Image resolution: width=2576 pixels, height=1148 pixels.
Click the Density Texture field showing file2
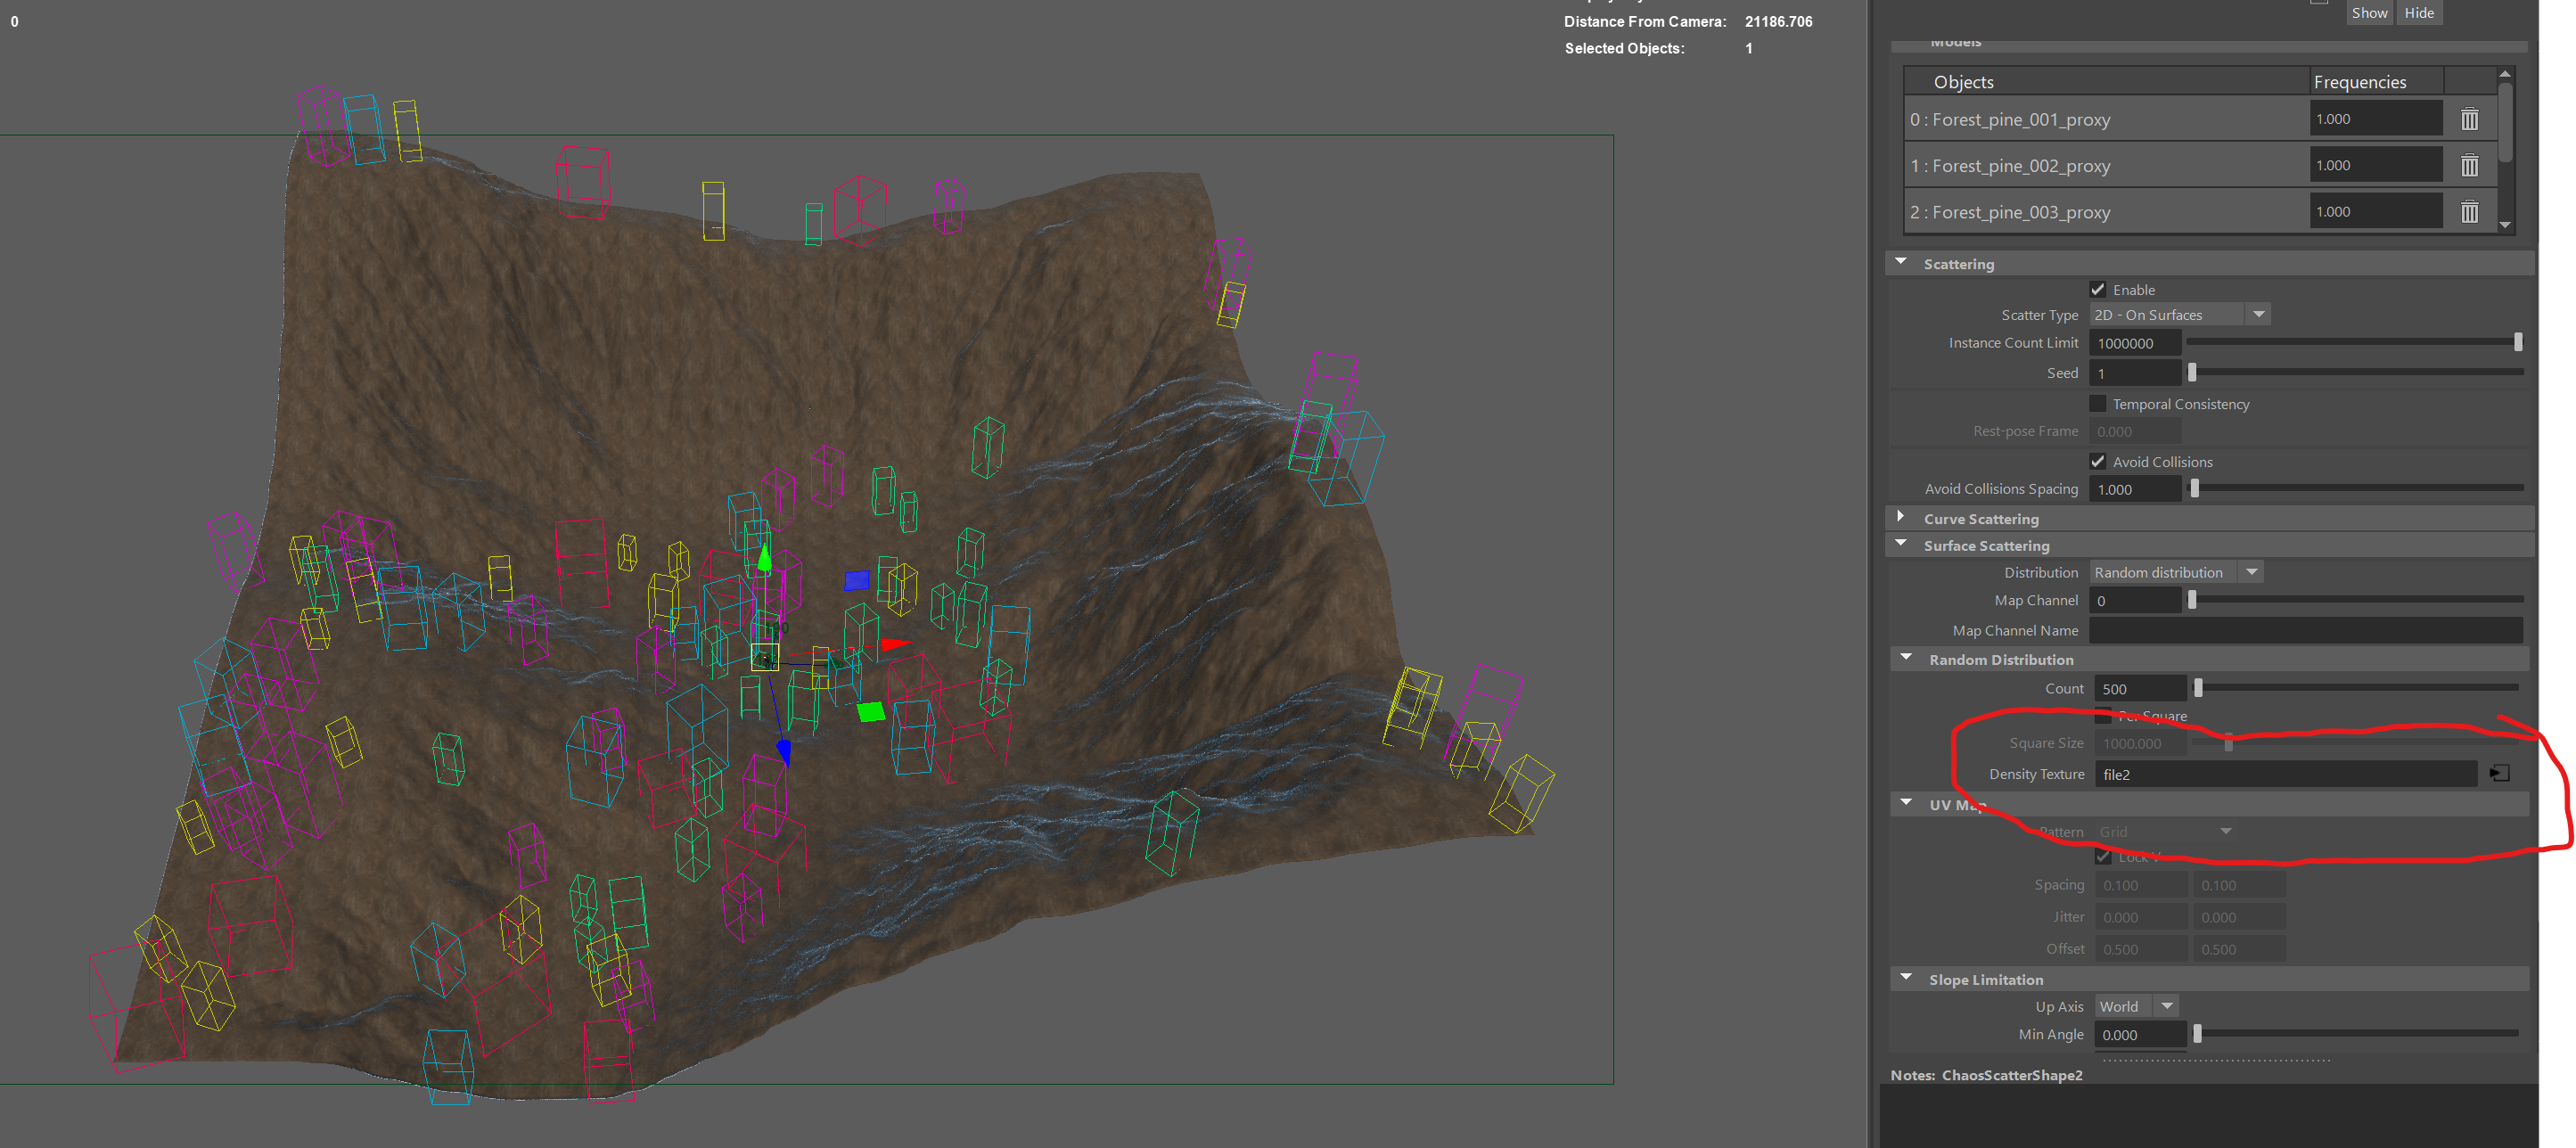[x=2286, y=774]
